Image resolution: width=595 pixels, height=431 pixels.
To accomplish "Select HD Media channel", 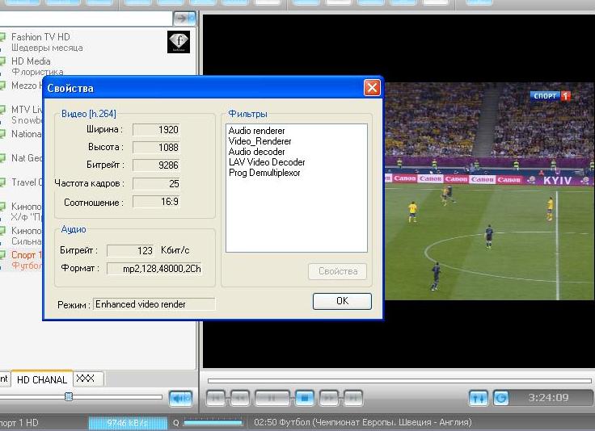I will [31, 61].
